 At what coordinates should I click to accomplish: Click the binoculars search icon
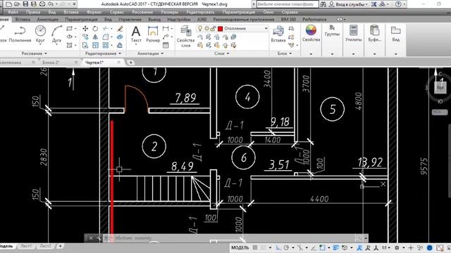click(323, 4)
